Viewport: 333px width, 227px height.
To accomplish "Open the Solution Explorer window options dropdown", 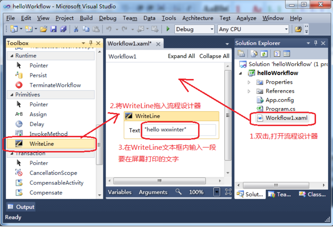I will coord(308,43).
